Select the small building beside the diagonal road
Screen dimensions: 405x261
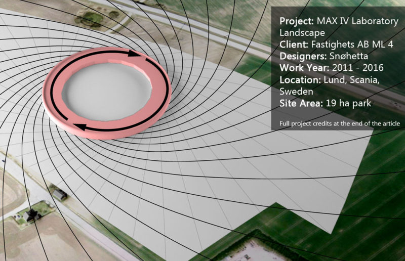[59, 193]
